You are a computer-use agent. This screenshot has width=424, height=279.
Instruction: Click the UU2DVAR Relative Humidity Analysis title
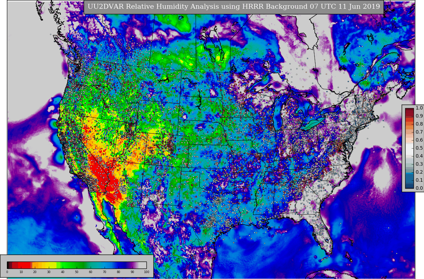234,7
